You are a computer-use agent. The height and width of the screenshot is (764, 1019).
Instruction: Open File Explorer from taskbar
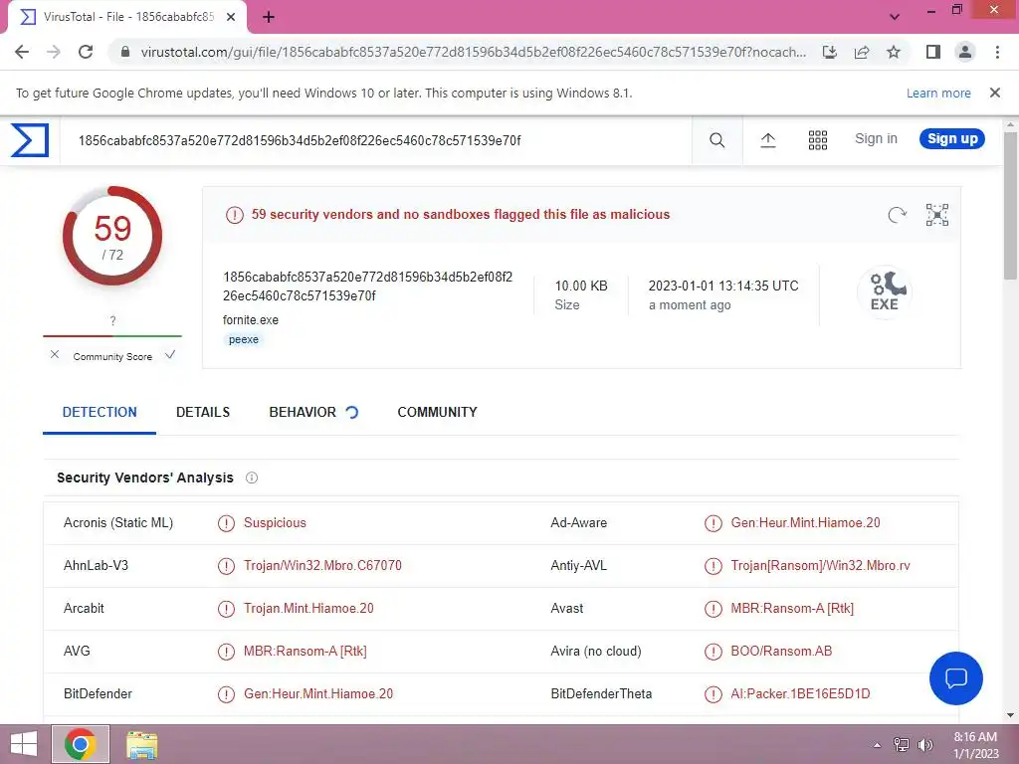141,744
